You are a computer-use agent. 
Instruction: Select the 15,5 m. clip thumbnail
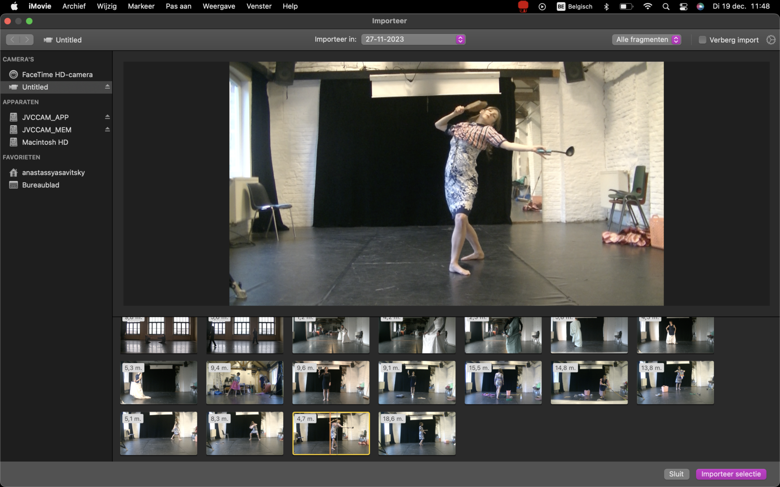pos(503,383)
